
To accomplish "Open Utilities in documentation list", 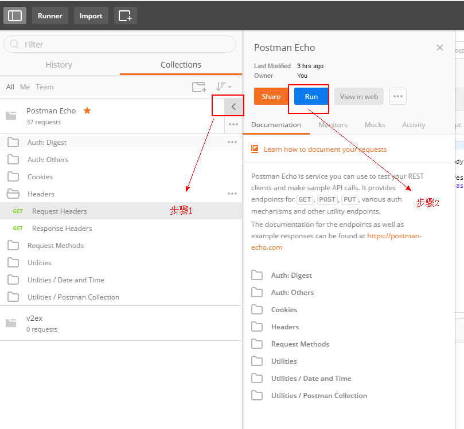I will (284, 361).
